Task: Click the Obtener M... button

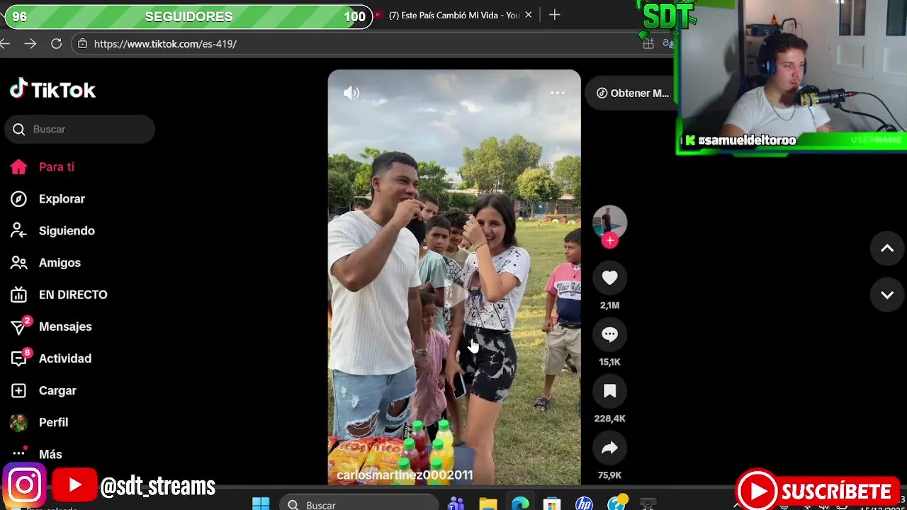Action: point(632,93)
